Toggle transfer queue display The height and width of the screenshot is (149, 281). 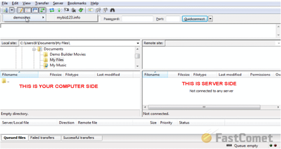(42, 10)
